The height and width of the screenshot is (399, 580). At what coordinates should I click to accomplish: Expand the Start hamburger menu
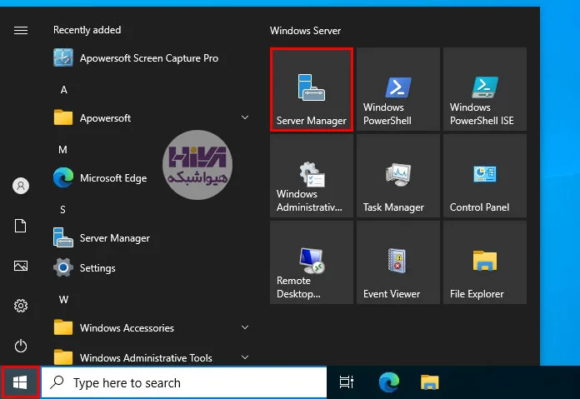coord(21,30)
